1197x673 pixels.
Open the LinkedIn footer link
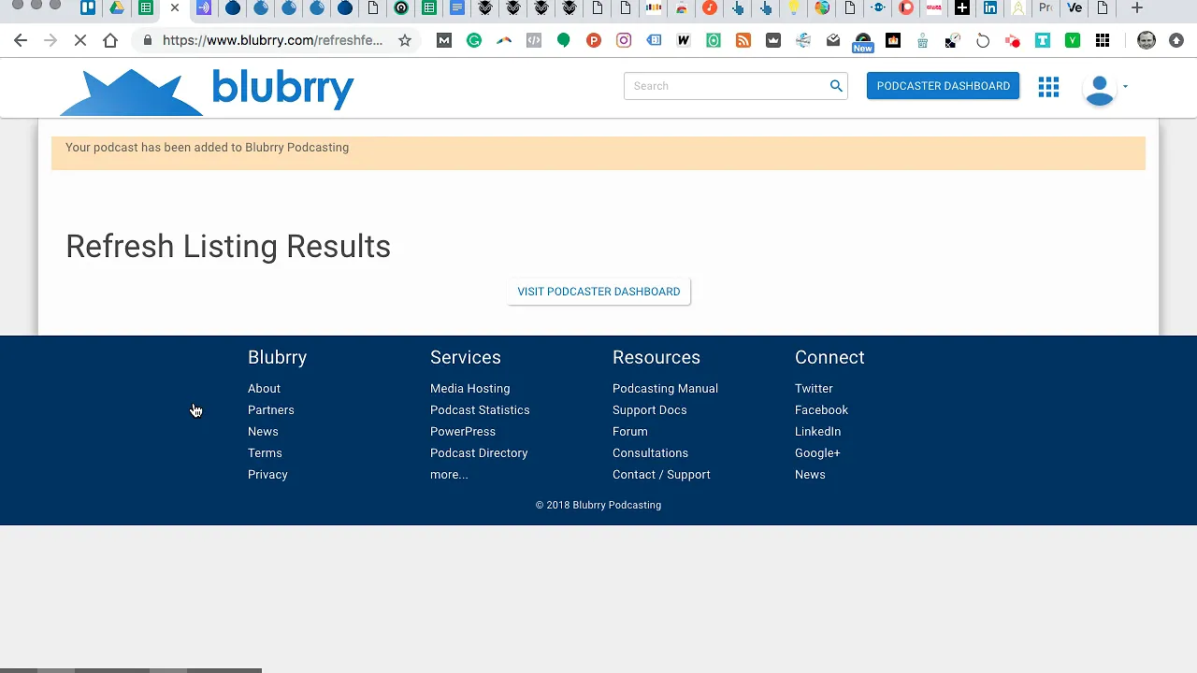click(817, 432)
